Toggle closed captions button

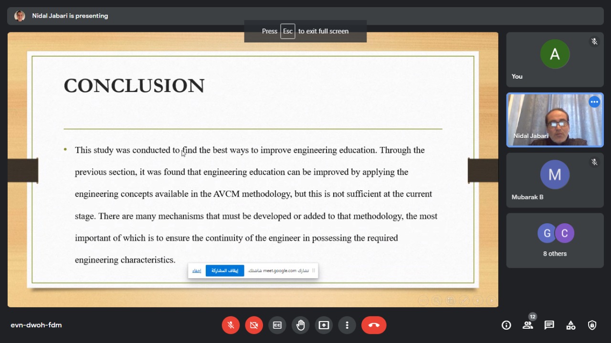277,325
